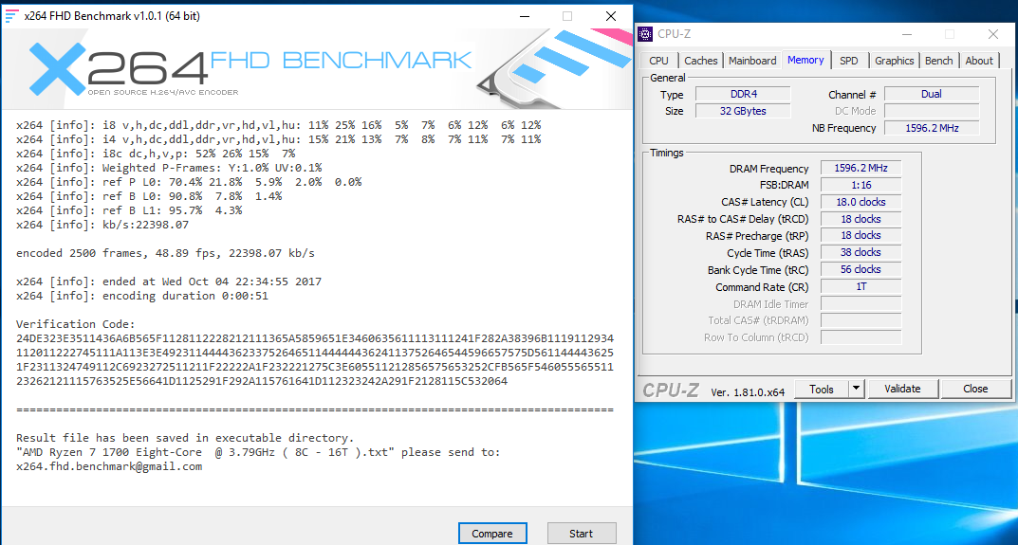The height and width of the screenshot is (545, 1018).
Task: Start the x264 benchmark
Action: (581, 534)
